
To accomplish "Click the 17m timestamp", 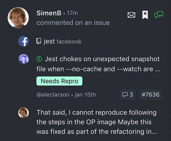I will 72,13.
